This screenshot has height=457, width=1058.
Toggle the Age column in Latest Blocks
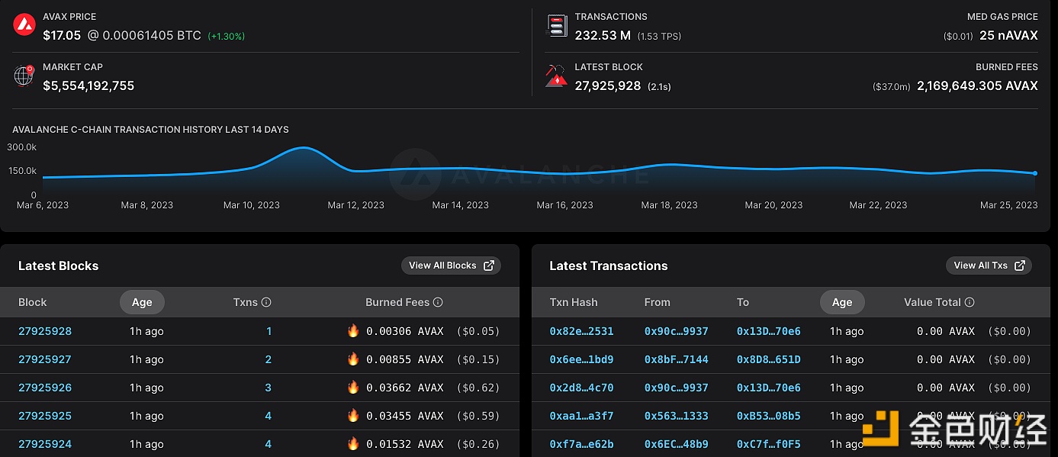point(142,302)
